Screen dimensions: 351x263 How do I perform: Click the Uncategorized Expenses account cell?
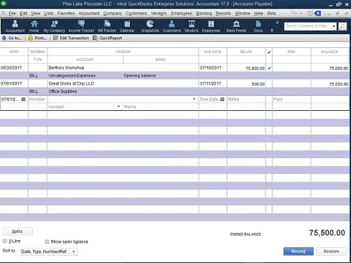pyautogui.click(x=72, y=75)
